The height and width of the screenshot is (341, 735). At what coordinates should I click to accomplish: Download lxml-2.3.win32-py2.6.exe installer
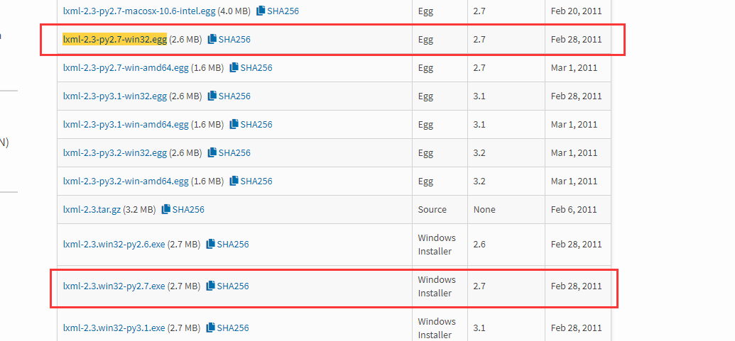click(114, 245)
